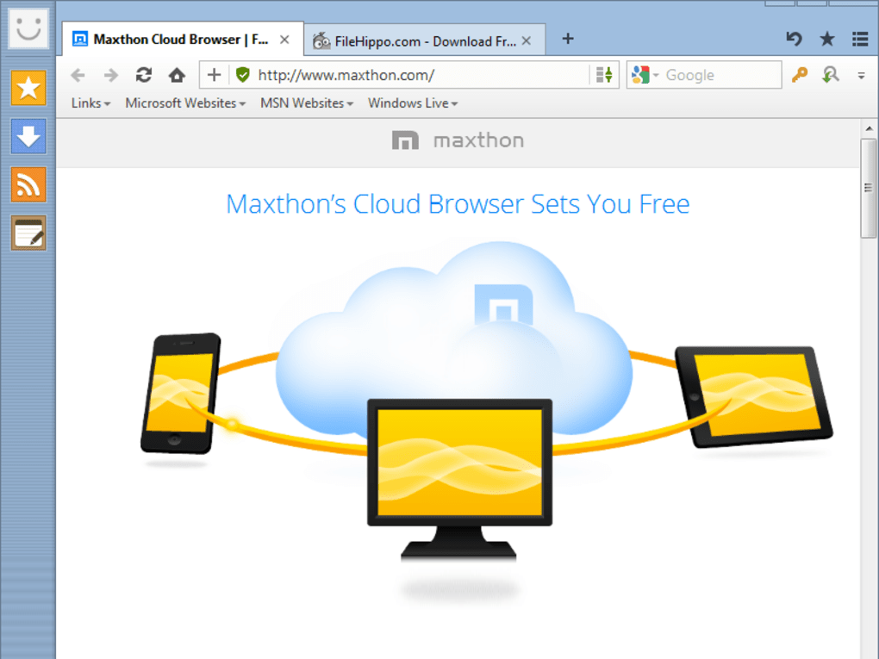This screenshot has width=879, height=659.
Task: Close the Maxthon Cloud Browser tab
Action: pyautogui.click(x=284, y=40)
